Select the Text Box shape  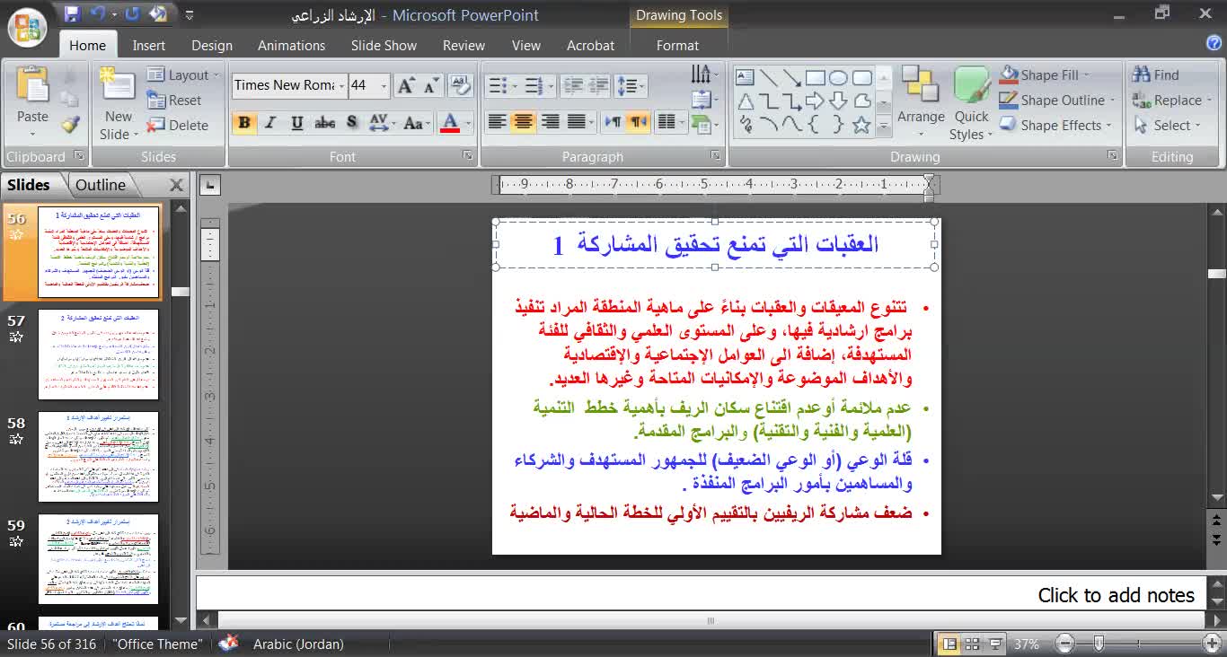(x=746, y=77)
